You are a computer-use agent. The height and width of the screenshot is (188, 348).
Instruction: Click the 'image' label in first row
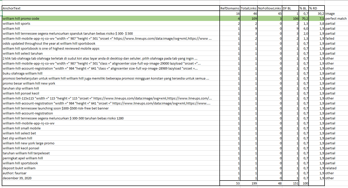[x=330, y=13]
